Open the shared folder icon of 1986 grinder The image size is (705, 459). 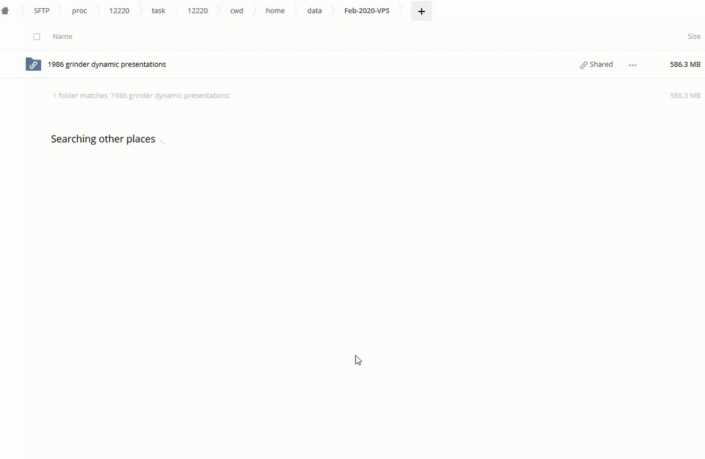tap(33, 64)
